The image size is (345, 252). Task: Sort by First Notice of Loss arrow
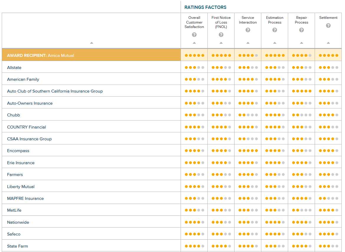[221, 43]
